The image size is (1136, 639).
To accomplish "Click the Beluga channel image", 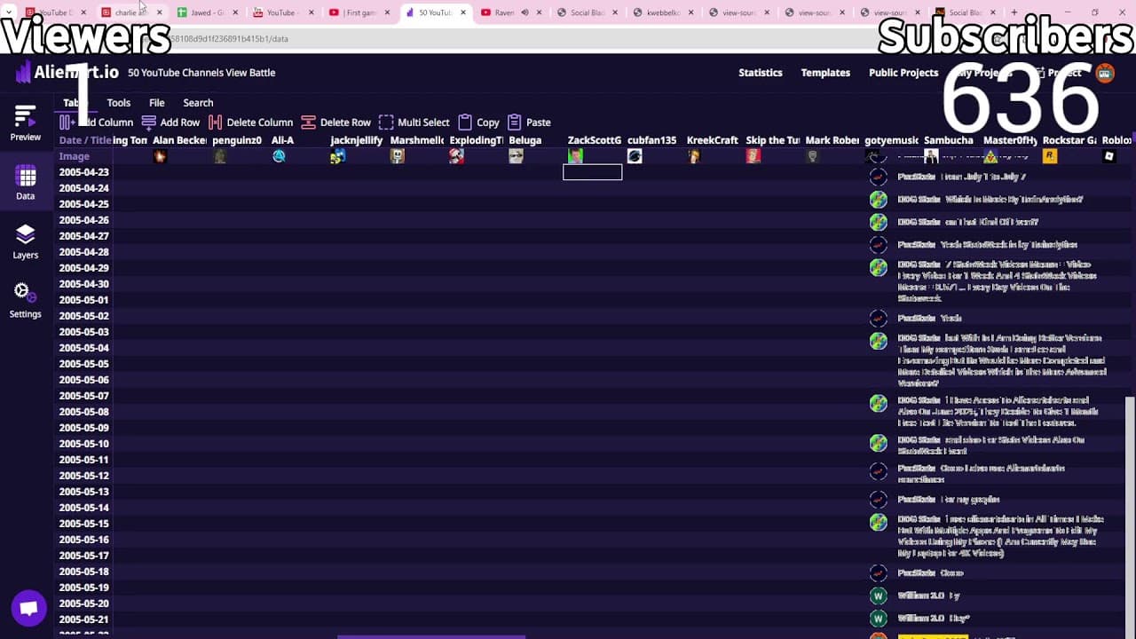I will pos(516,156).
